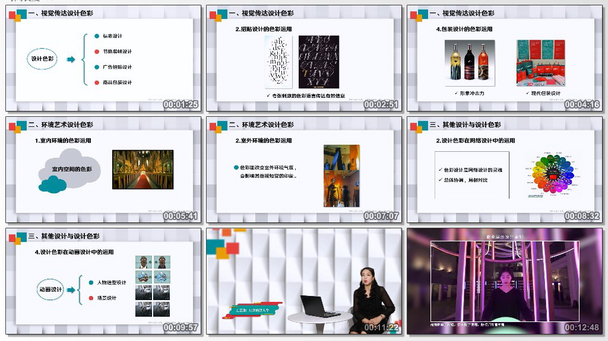The height and width of the screenshot is (341, 608).
Task: Click the 00:02:51 timestamp
Action: click(x=381, y=105)
